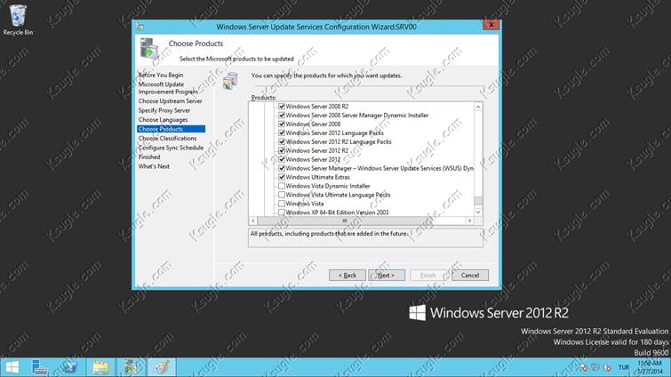Open the Recycle Bin desktop icon

18,20
